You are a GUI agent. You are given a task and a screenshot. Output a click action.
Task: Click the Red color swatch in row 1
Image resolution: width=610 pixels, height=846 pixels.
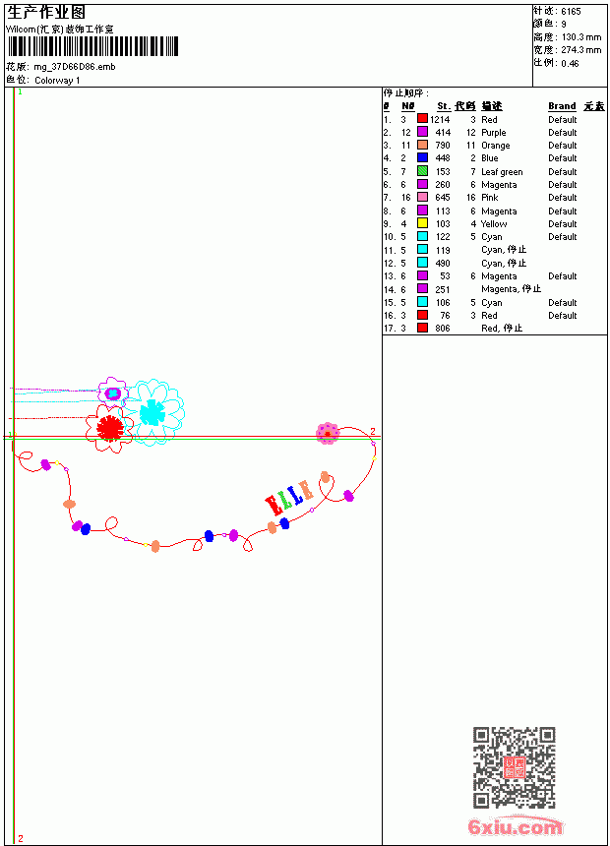coord(423,119)
